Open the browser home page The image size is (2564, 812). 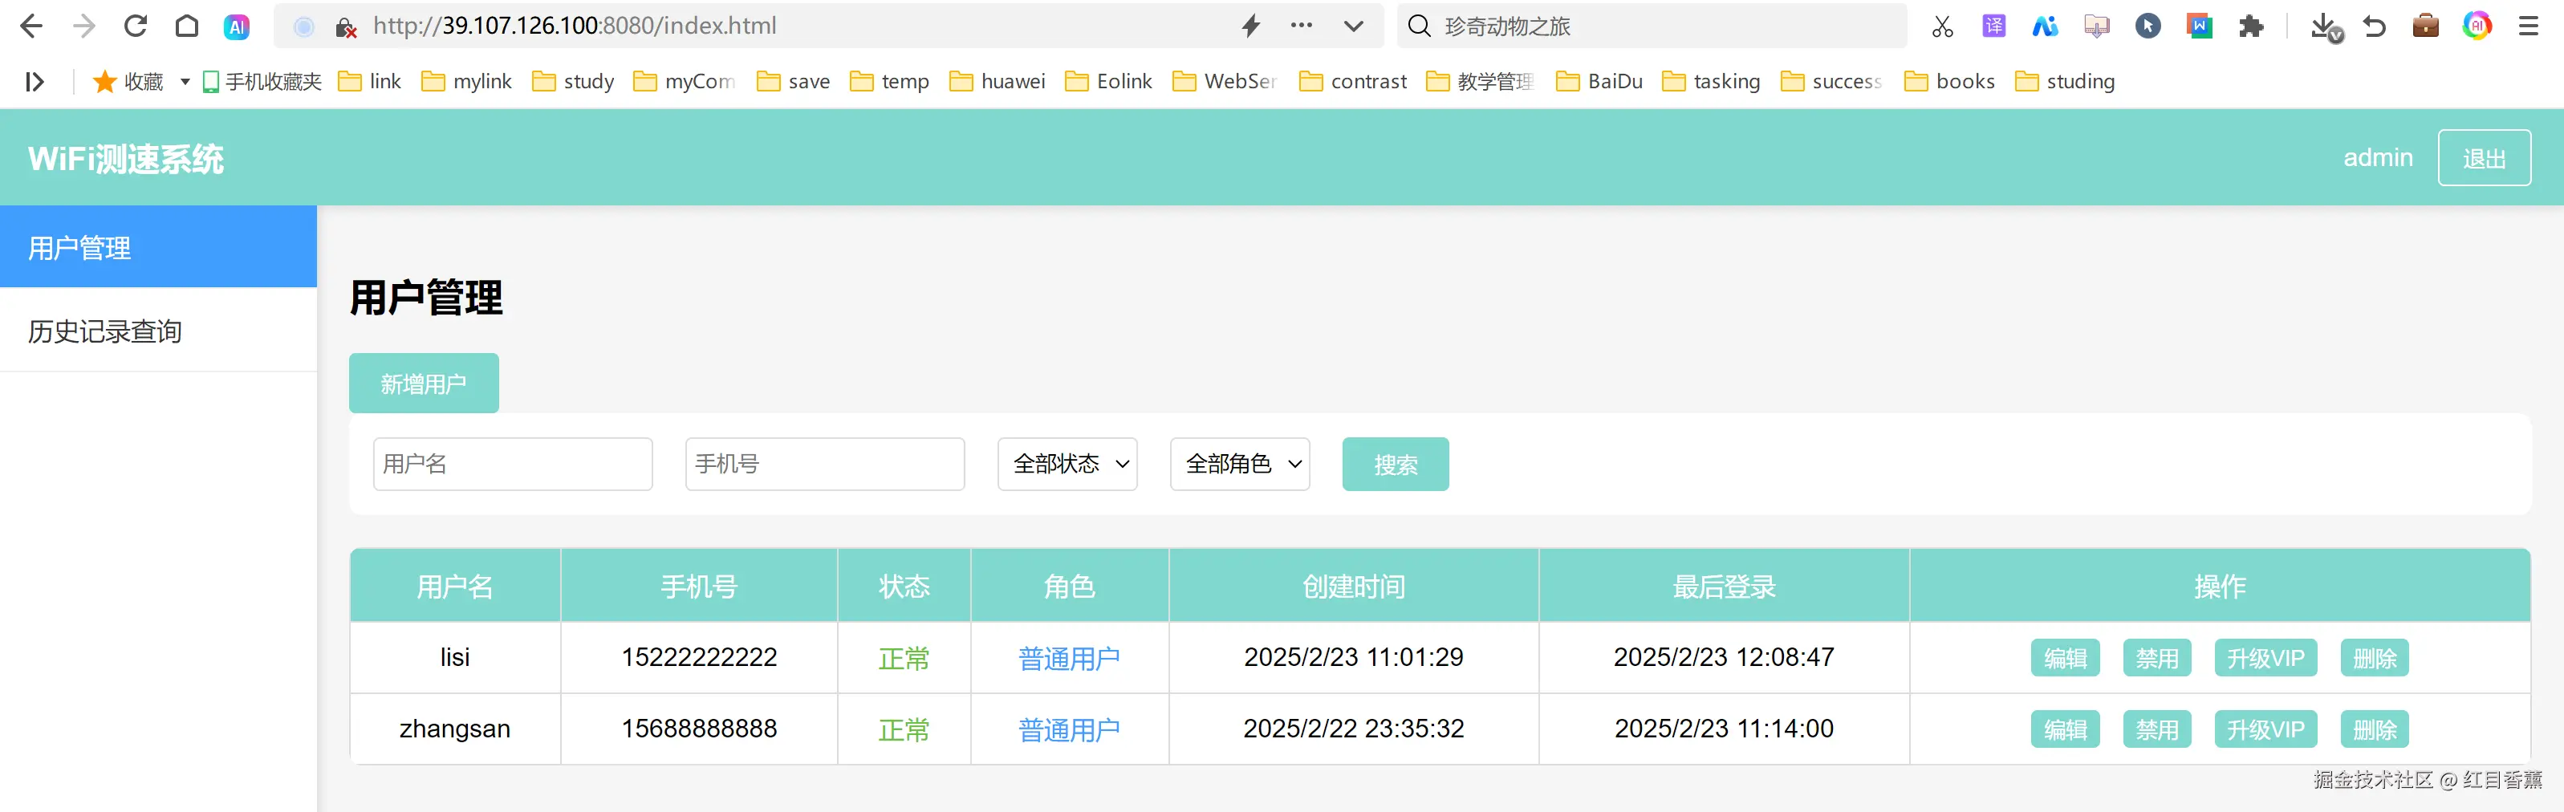(186, 26)
